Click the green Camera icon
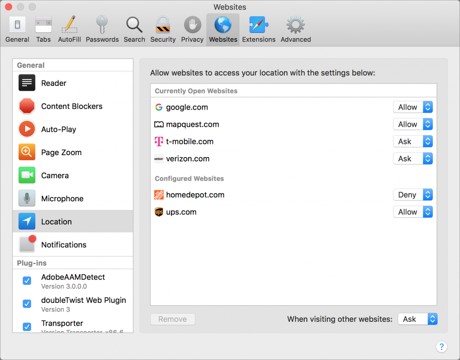This screenshot has width=460, height=360. click(x=27, y=175)
